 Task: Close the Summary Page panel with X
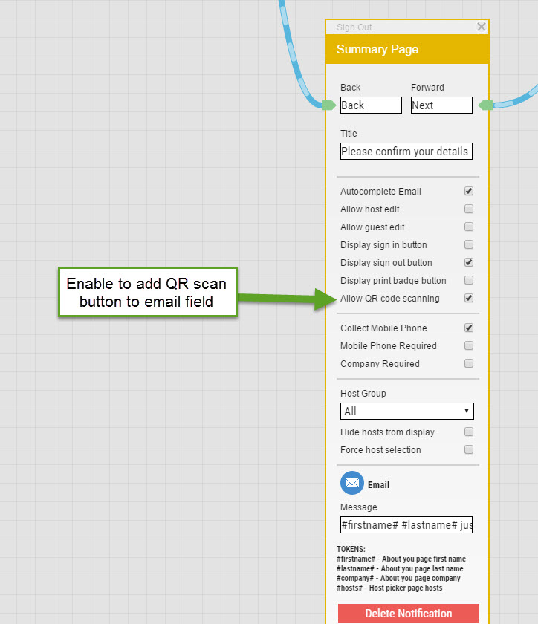(482, 27)
